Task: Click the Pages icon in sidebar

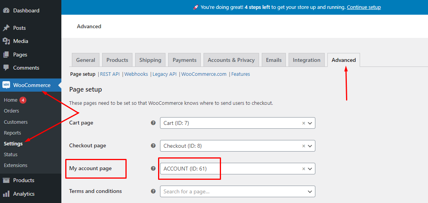Action: [x=6, y=55]
